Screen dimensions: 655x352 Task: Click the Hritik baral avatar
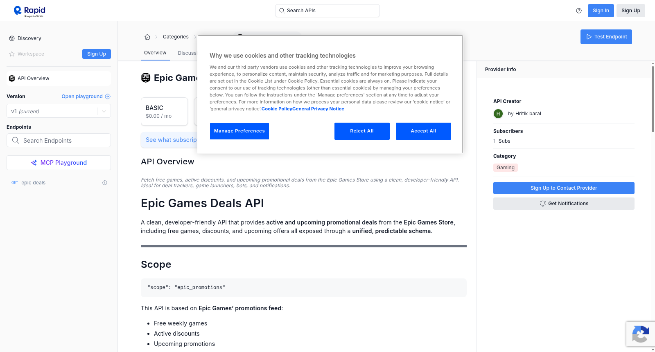pos(498,114)
